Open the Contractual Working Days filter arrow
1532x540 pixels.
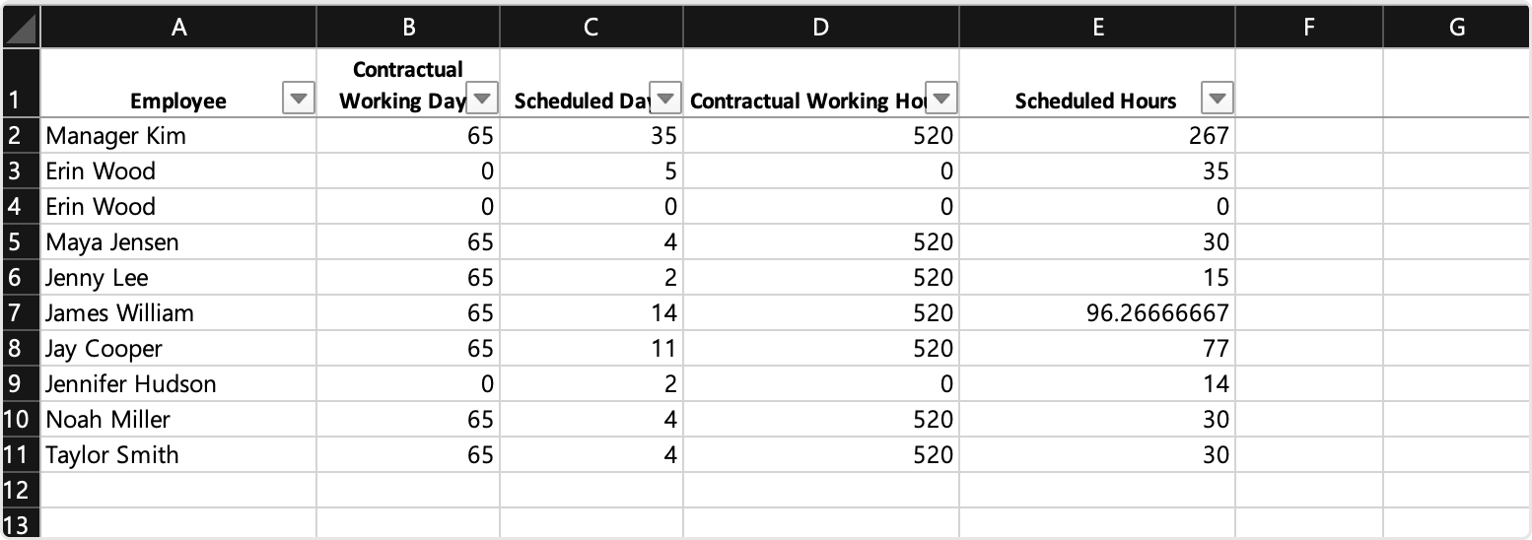tap(482, 100)
